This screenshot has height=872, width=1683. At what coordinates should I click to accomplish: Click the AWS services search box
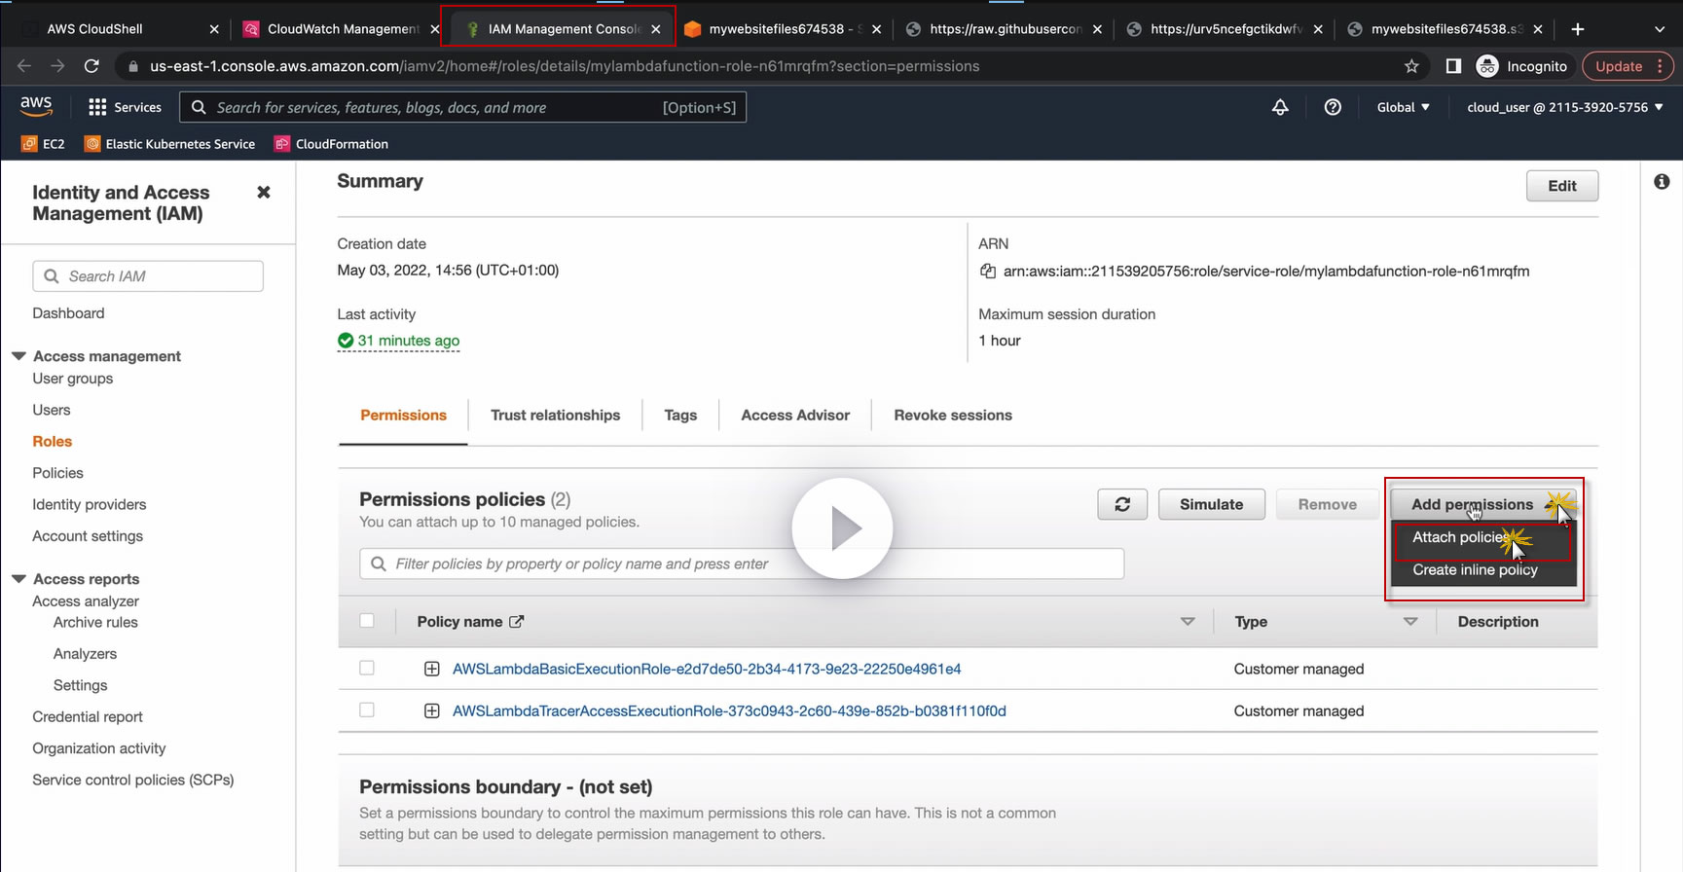462,107
